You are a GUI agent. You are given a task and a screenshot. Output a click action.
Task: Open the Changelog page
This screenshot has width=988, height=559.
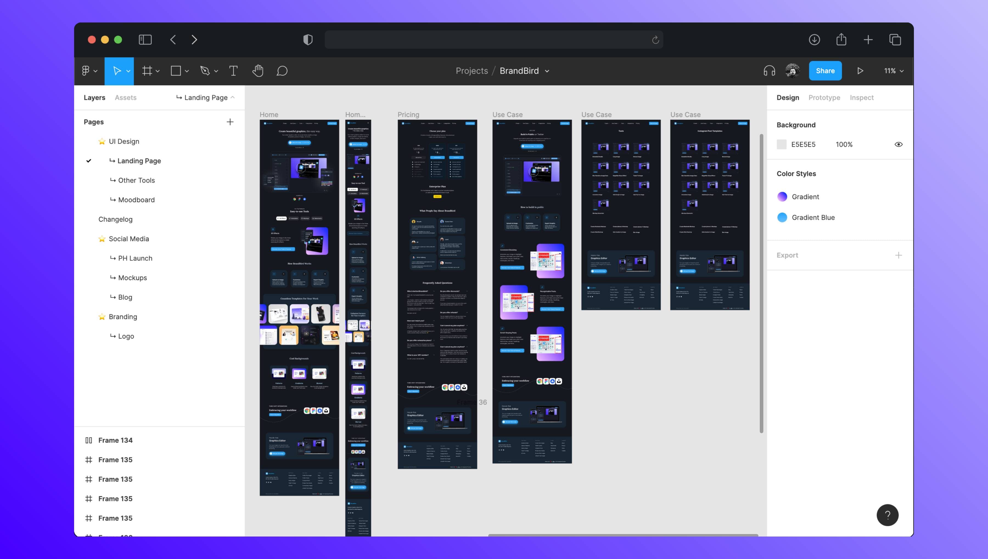pyautogui.click(x=115, y=219)
